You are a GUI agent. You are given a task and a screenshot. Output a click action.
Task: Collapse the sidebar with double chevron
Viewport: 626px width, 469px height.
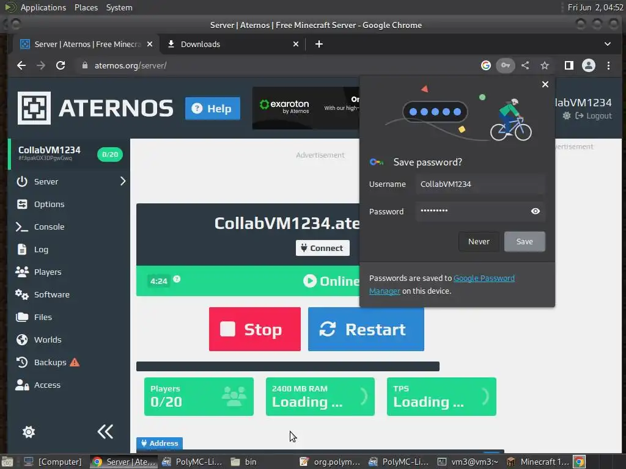[x=105, y=432]
